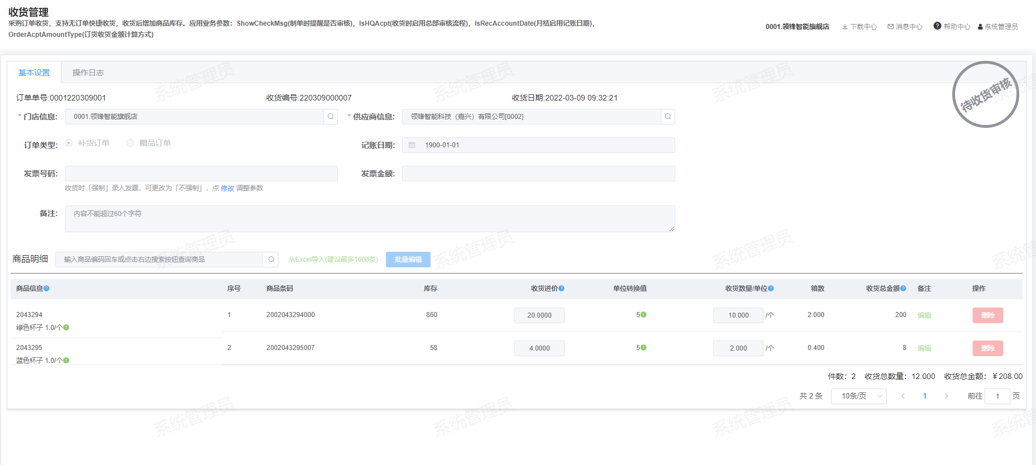Click the 修改 link under invoice number
The height and width of the screenshot is (465, 1036).
click(x=227, y=189)
